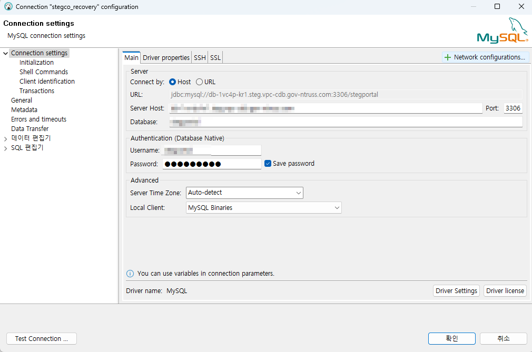Click the DBeaver app icon in title bar

click(8, 7)
